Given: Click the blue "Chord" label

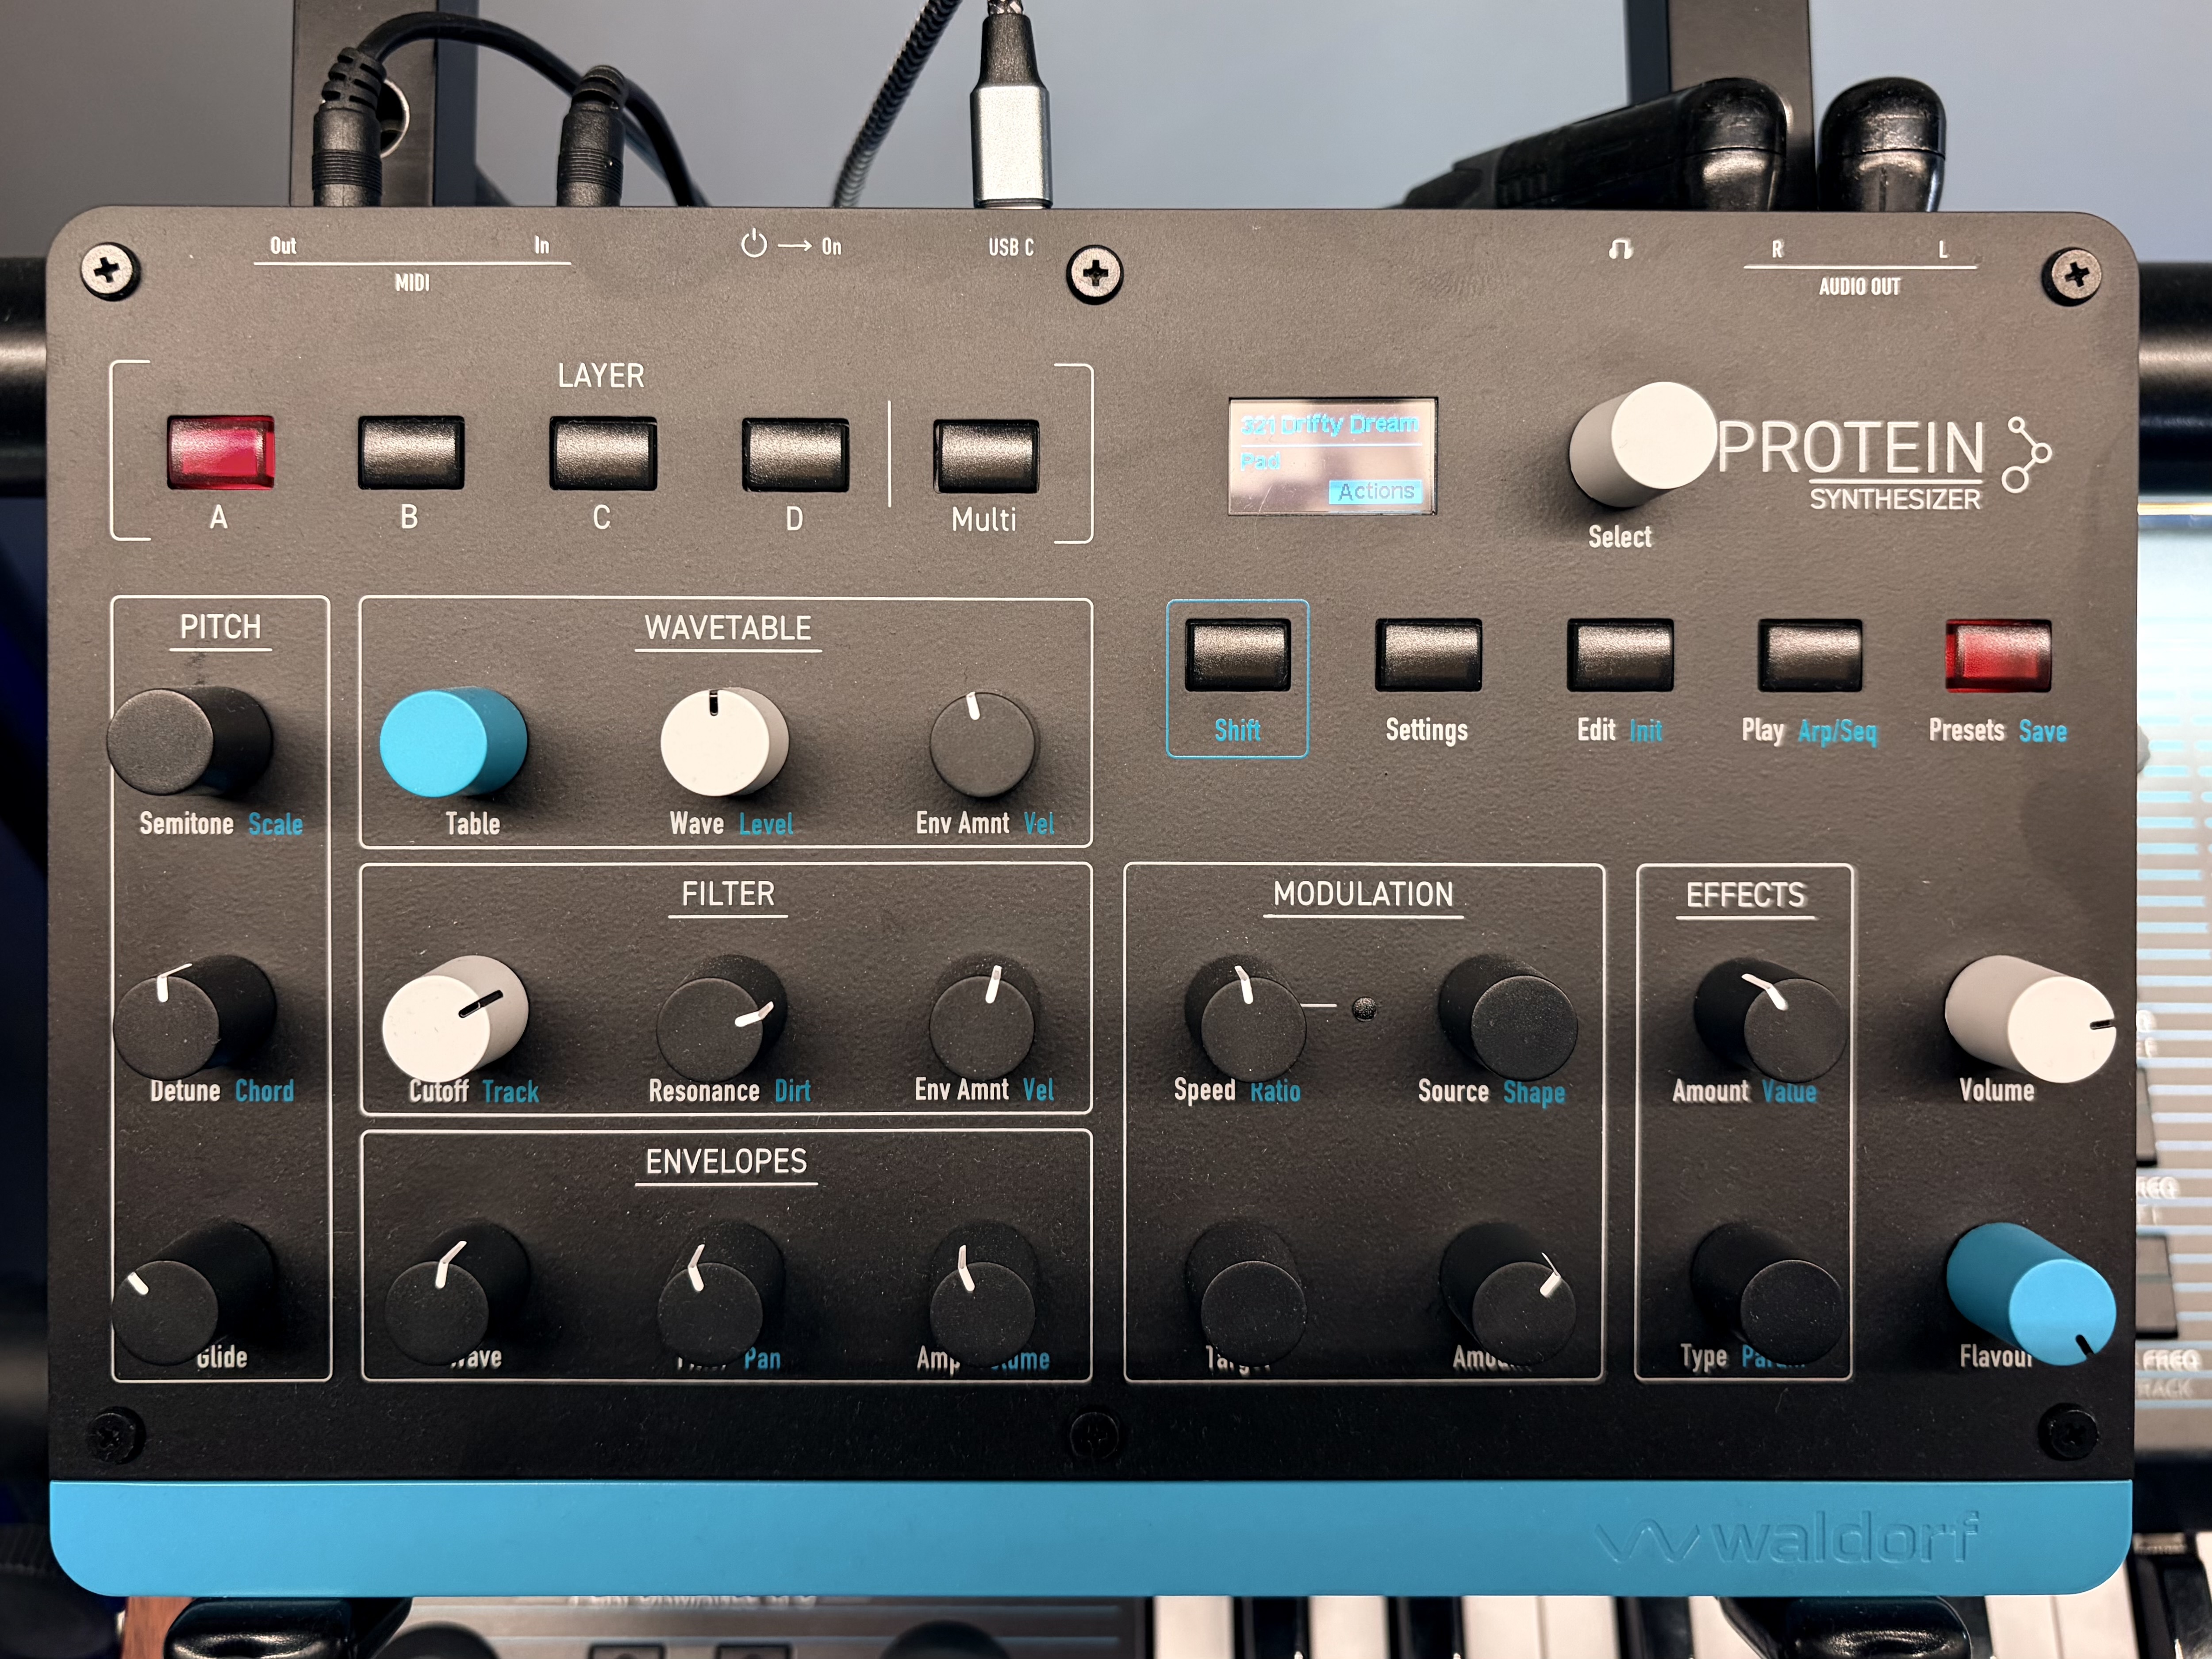Looking at the screenshot, I should tap(265, 1091).
